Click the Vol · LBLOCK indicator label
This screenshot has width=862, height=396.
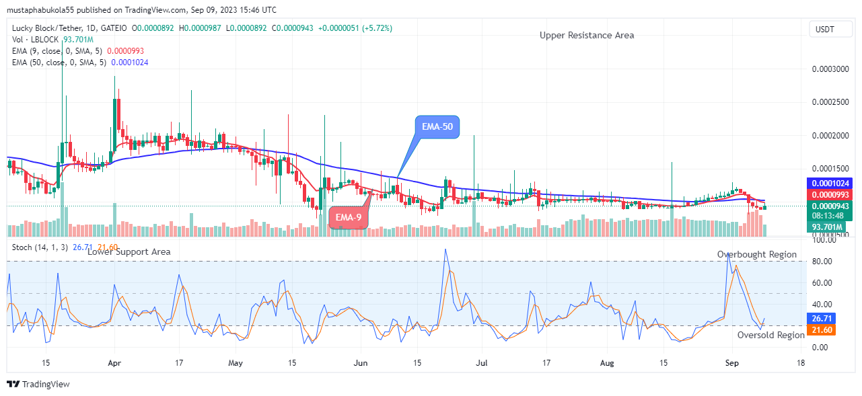click(35, 40)
